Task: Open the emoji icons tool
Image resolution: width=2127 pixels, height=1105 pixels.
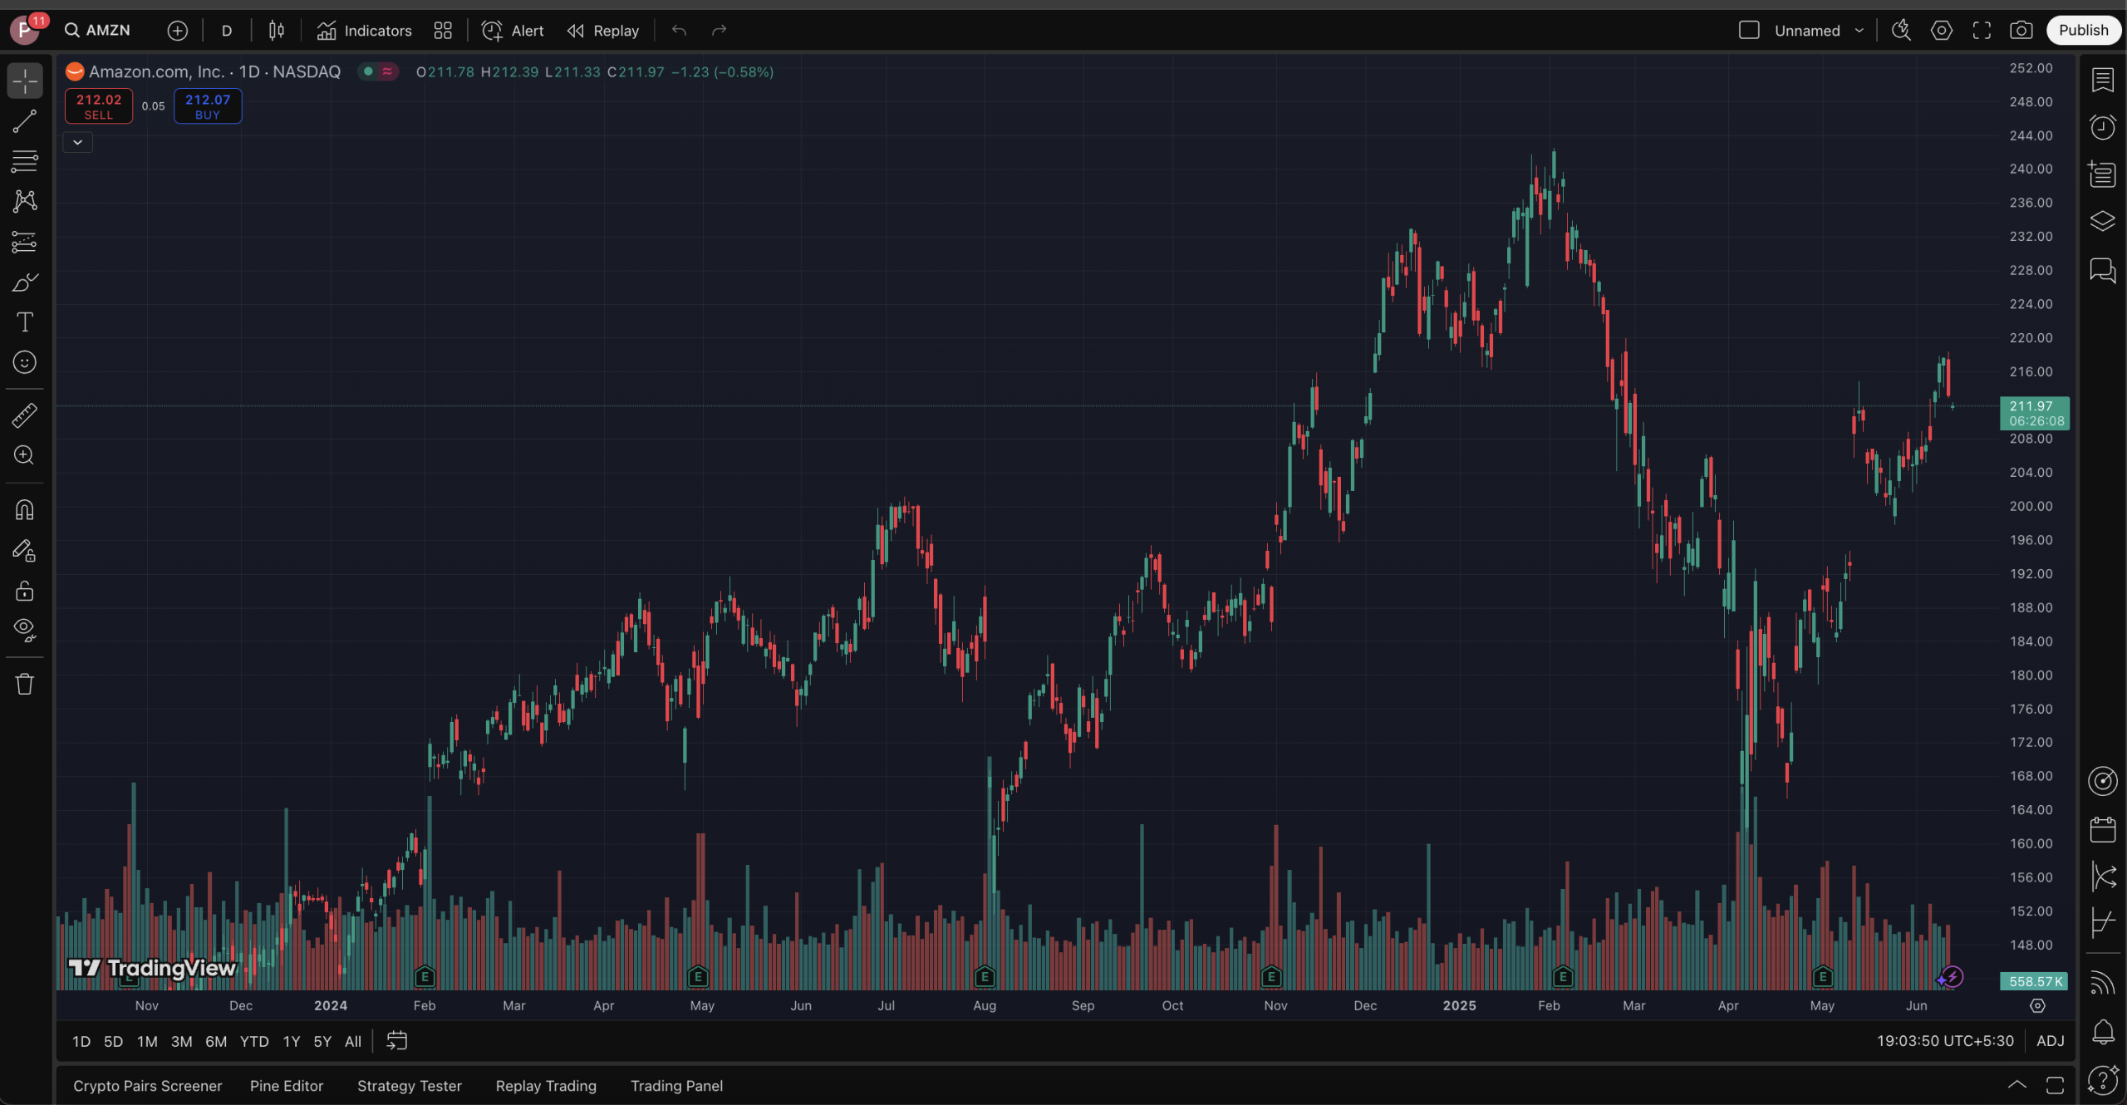Action: (x=25, y=362)
